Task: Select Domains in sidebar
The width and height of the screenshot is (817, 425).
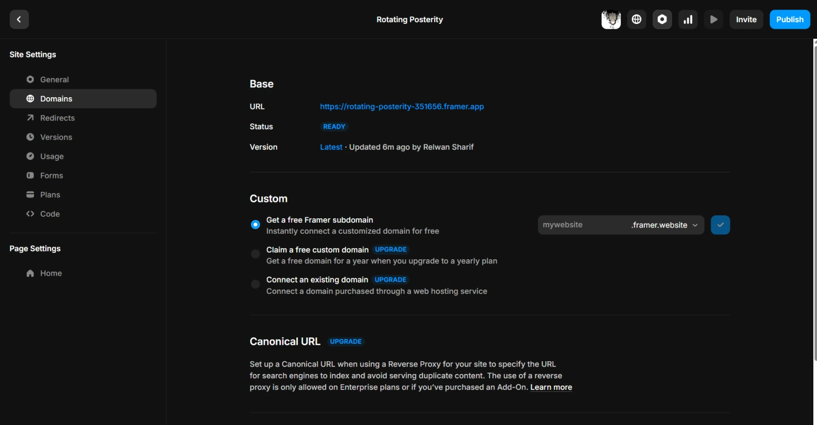Action: coord(83,99)
